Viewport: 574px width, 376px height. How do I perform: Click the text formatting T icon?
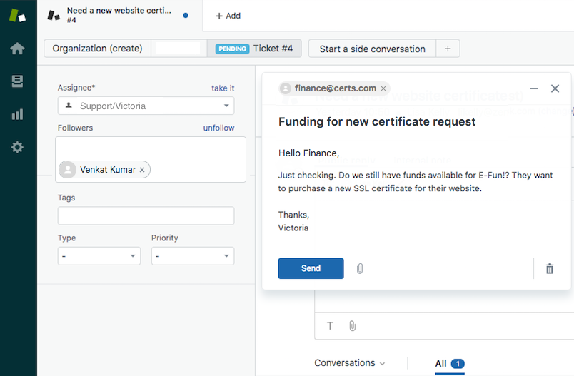(330, 326)
